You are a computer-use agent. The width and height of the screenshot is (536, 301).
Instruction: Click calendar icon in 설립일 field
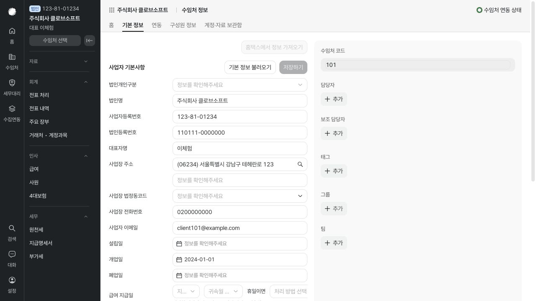tap(179, 244)
